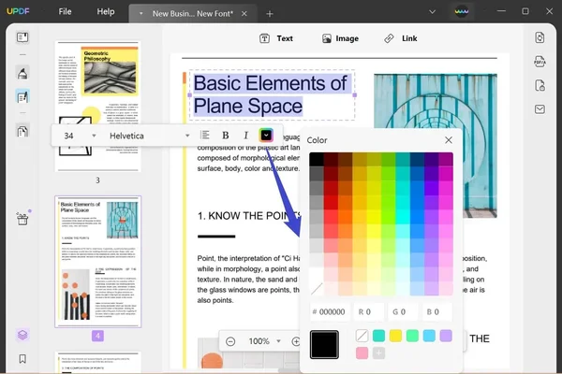Click the zoom out minus button

pyautogui.click(x=230, y=341)
